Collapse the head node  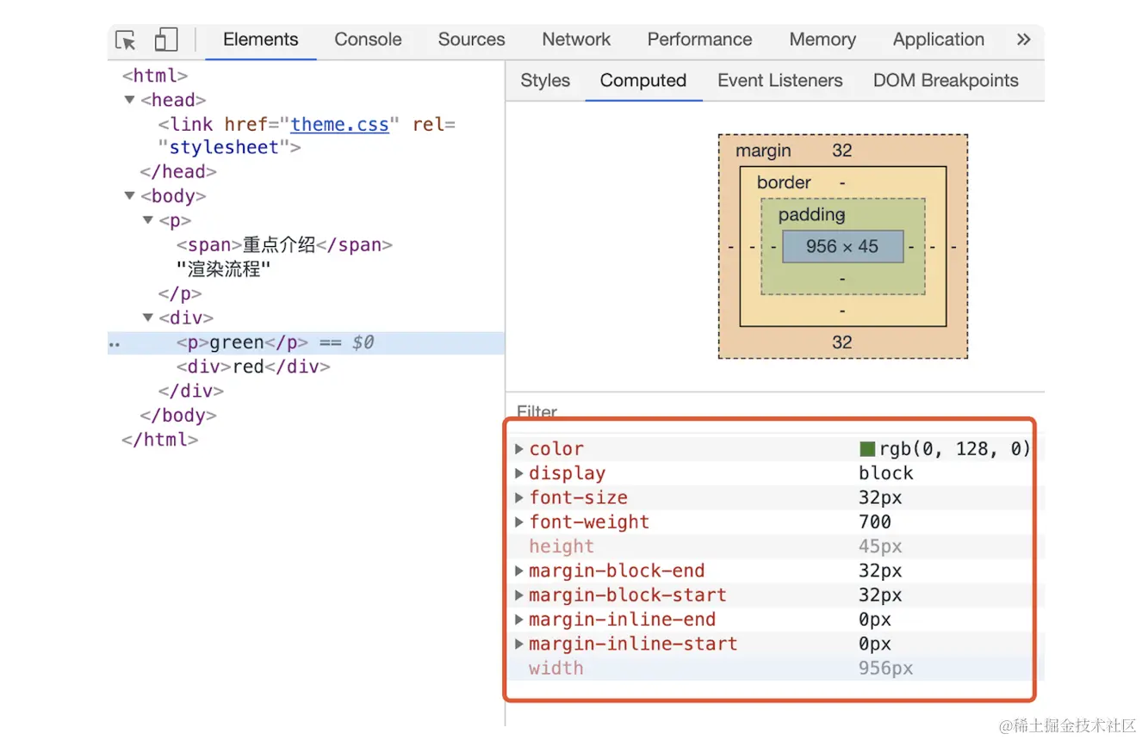point(129,100)
